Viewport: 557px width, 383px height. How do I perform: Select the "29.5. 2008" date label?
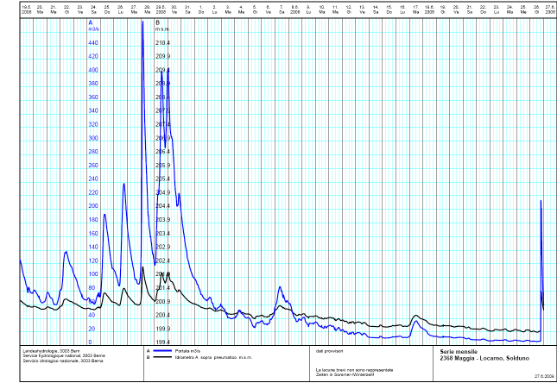160,9
